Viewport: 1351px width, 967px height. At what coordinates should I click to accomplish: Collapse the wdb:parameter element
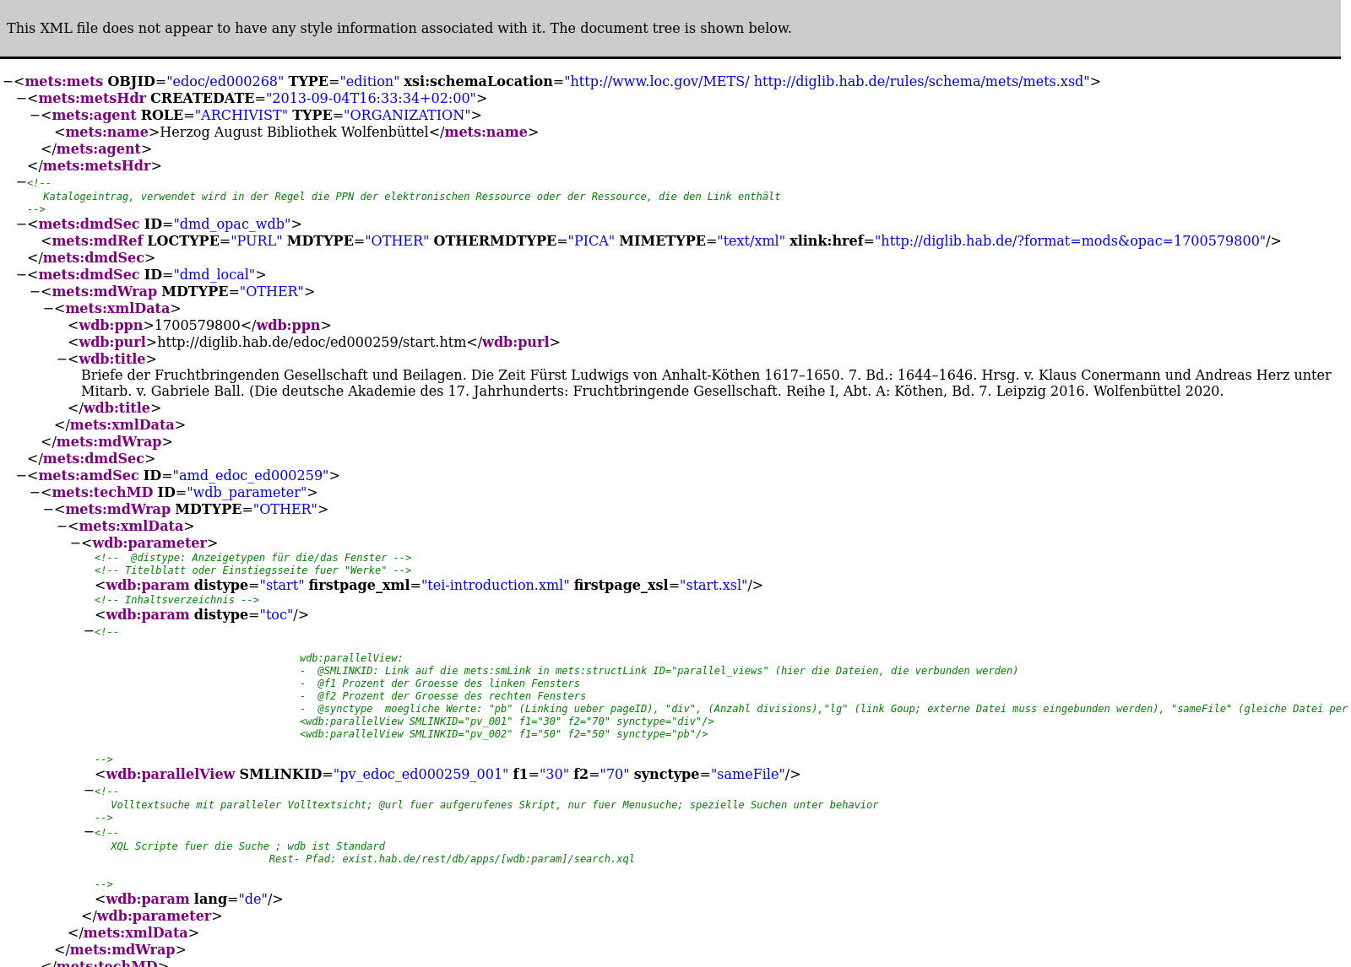coord(75,543)
